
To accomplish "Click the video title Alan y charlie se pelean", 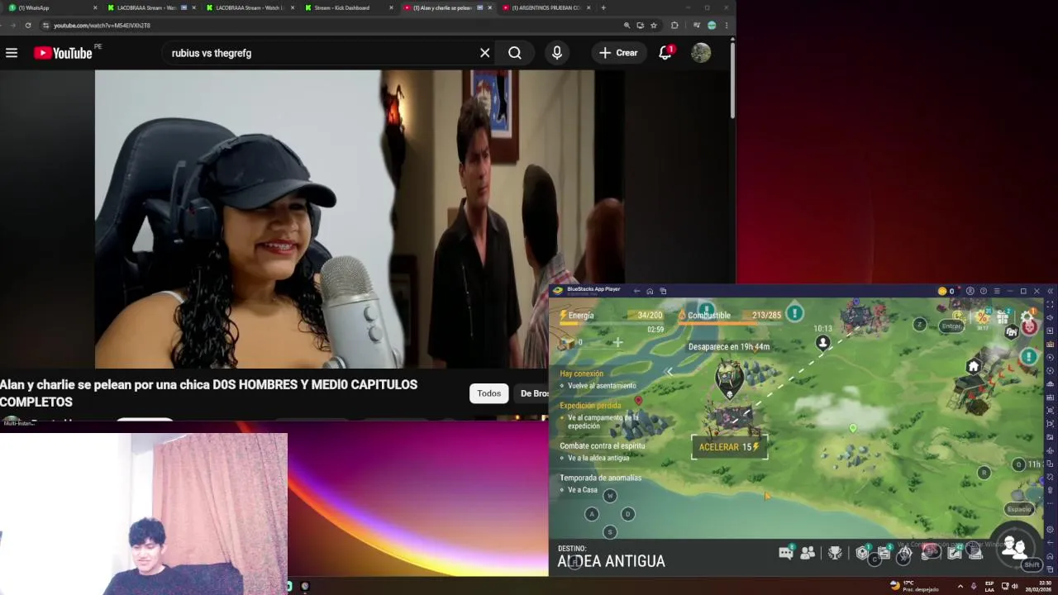I will coord(208,393).
